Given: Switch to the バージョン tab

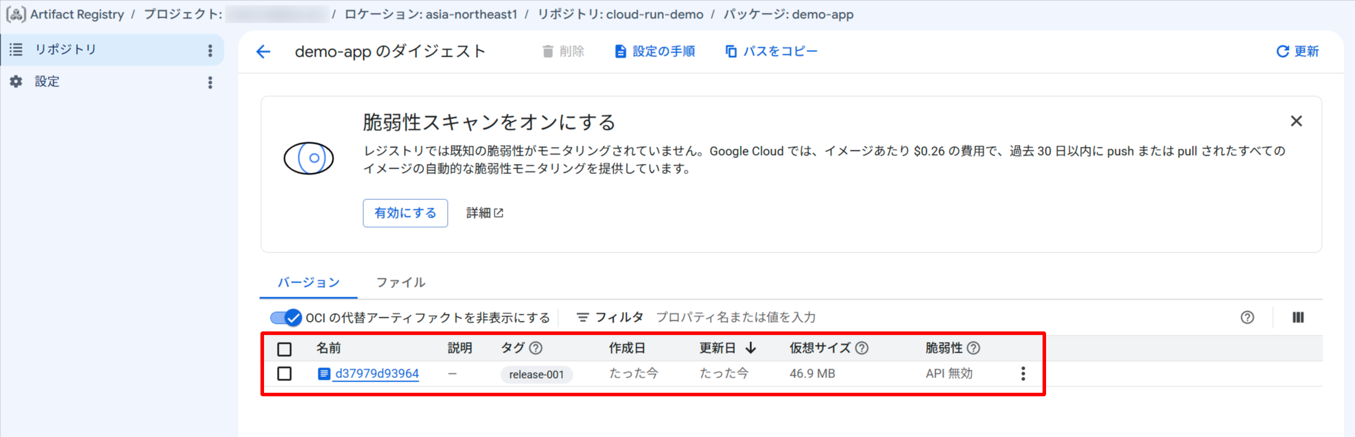Looking at the screenshot, I should point(309,282).
